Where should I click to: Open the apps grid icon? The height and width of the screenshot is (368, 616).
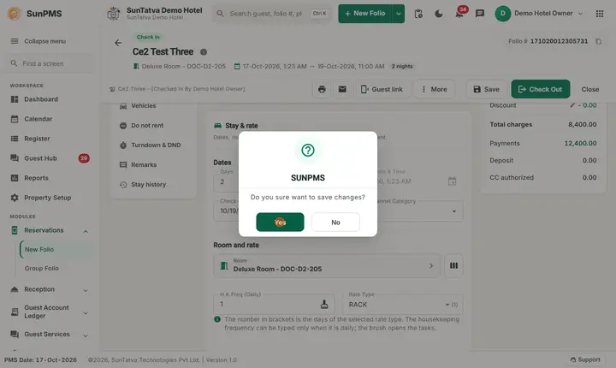[600, 14]
